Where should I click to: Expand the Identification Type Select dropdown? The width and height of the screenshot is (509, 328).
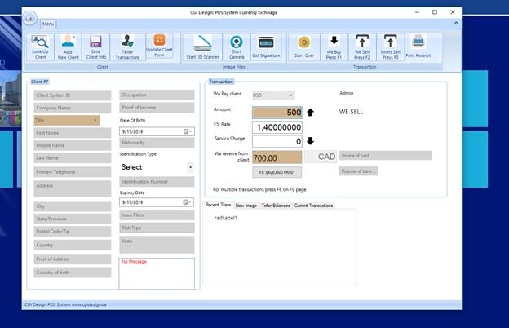click(x=191, y=167)
